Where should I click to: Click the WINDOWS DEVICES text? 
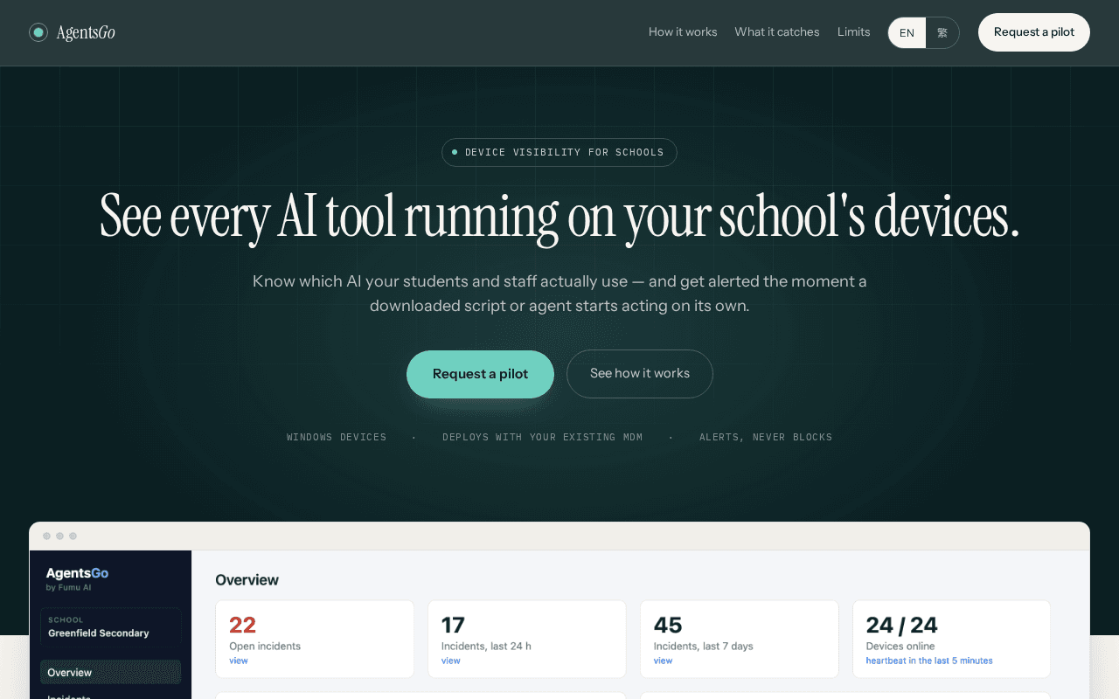click(x=337, y=437)
